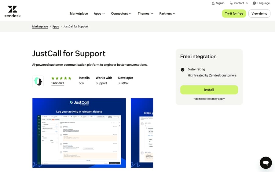The width and height of the screenshot is (275, 172).
Task: Expand the Apps dropdown menu
Action: (99, 13)
